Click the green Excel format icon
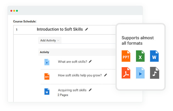 point(140,56)
